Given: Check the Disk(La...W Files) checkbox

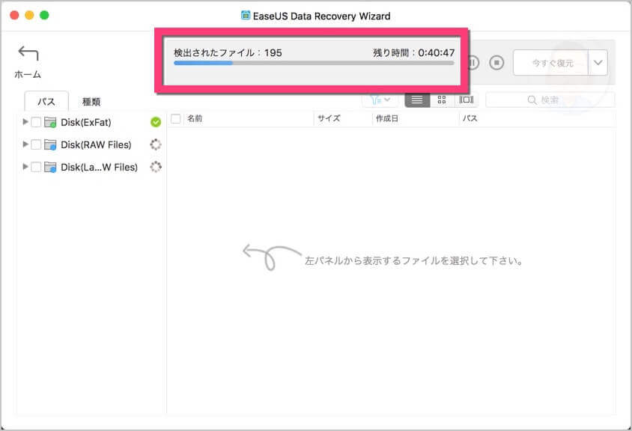Looking at the screenshot, I should 36,167.
